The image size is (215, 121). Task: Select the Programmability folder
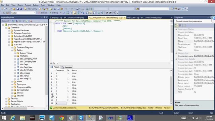click(24, 87)
